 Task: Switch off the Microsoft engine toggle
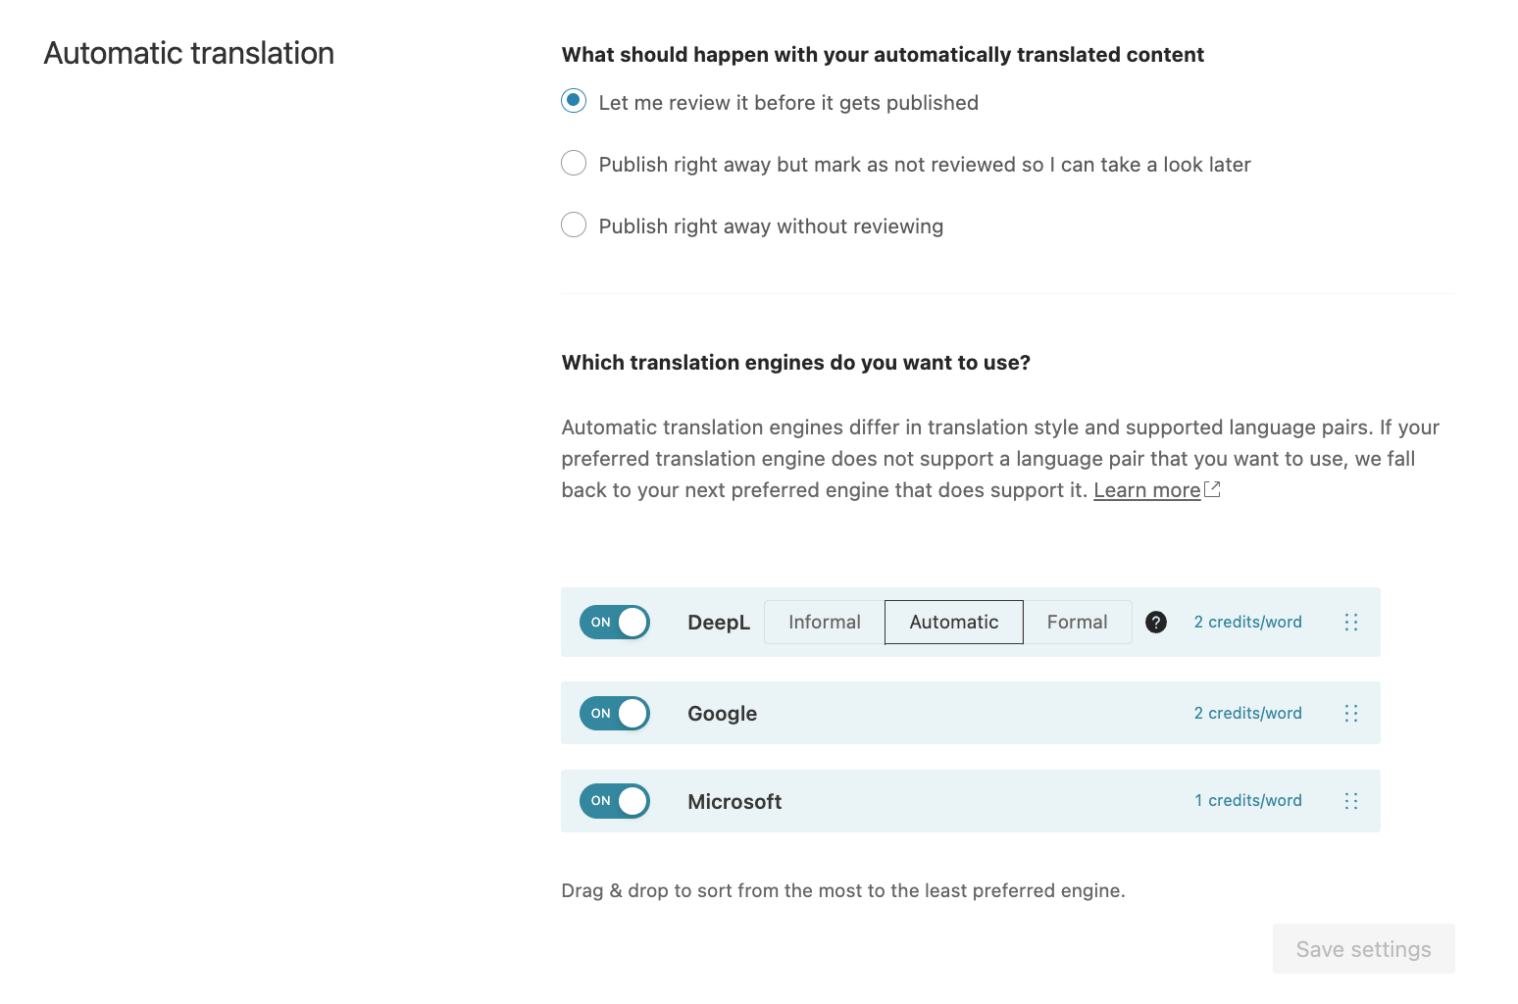(x=615, y=801)
